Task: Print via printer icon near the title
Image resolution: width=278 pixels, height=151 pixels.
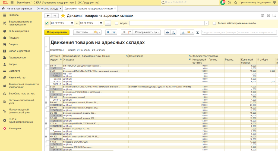Action: pyautogui.click(x=268, y=15)
